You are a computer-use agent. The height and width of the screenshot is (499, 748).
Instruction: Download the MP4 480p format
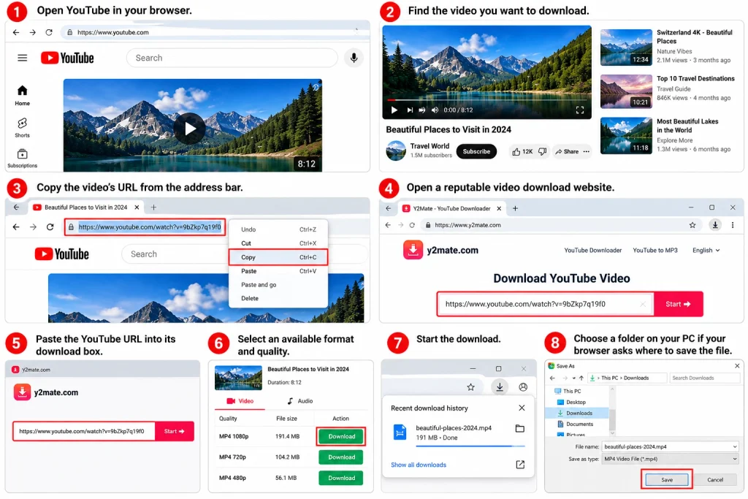pos(342,478)
